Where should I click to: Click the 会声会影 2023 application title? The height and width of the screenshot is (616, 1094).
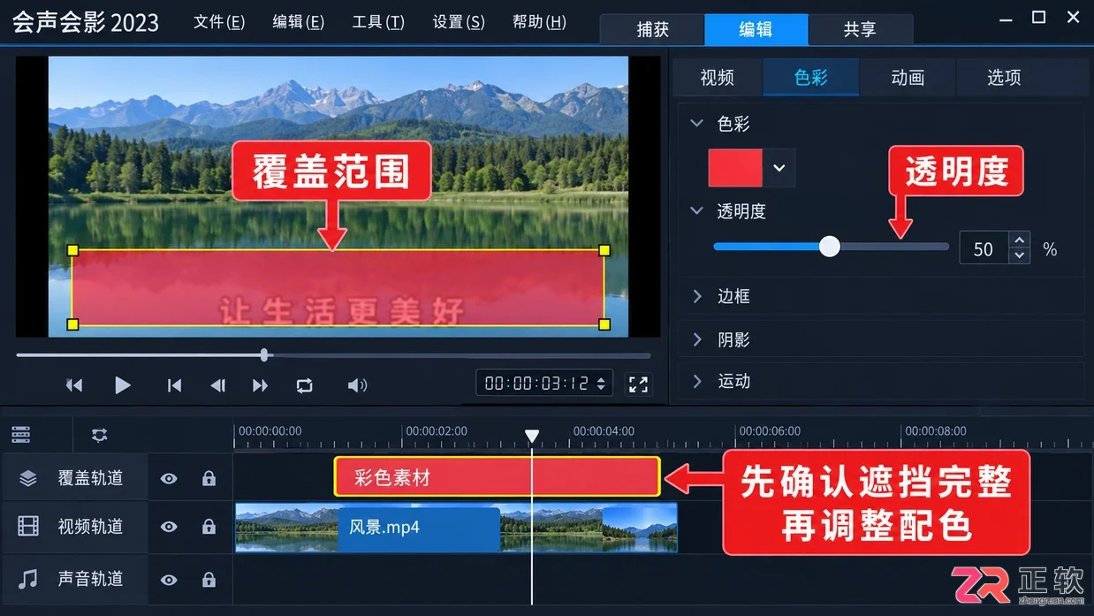(x=86, y=22)
